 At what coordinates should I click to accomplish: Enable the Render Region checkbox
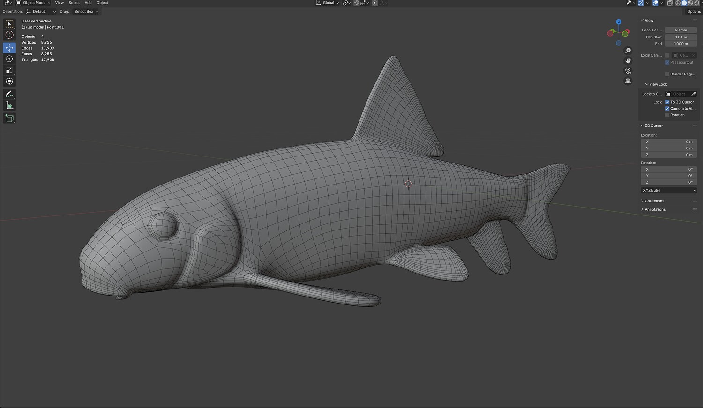point(667,74)
